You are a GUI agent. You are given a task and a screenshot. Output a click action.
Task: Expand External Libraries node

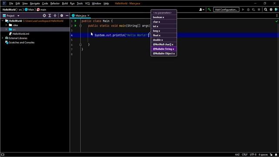point(3,38)
